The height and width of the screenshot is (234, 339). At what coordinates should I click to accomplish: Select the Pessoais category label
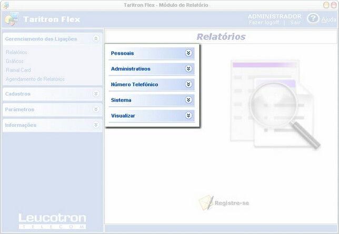[x=122, y=53]
